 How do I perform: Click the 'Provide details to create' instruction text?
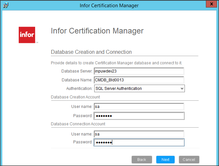point(117,63)
